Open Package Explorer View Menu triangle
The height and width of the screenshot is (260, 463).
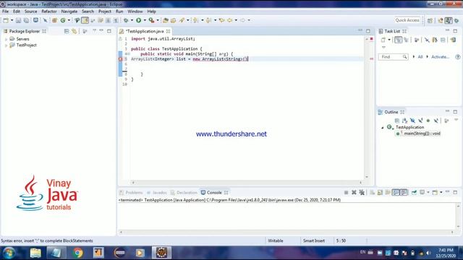tap(95, 30)
